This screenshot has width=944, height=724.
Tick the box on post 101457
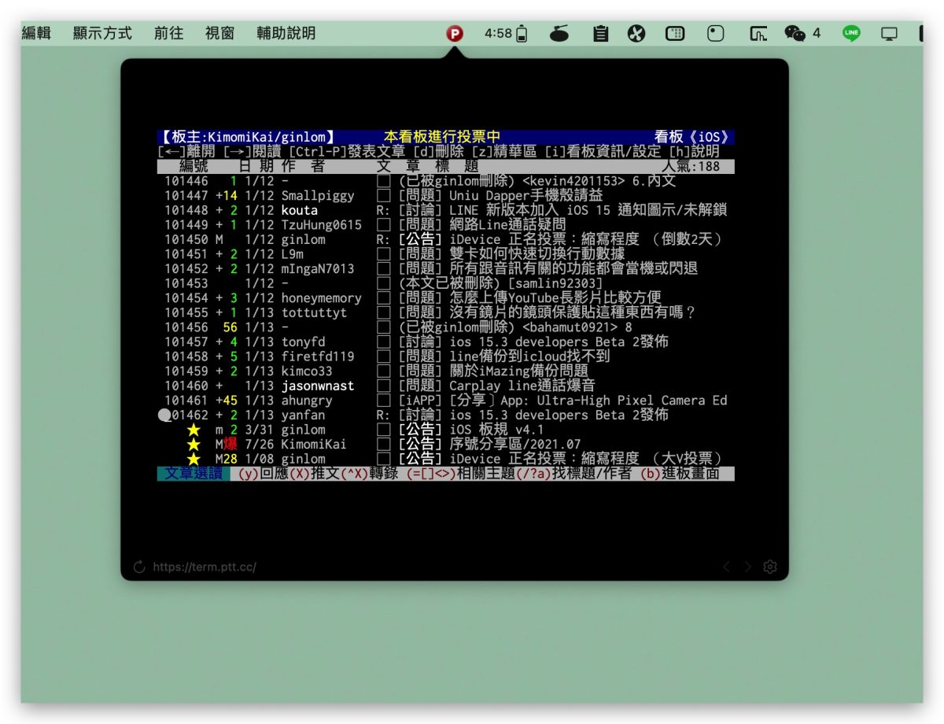pos(384,342)
